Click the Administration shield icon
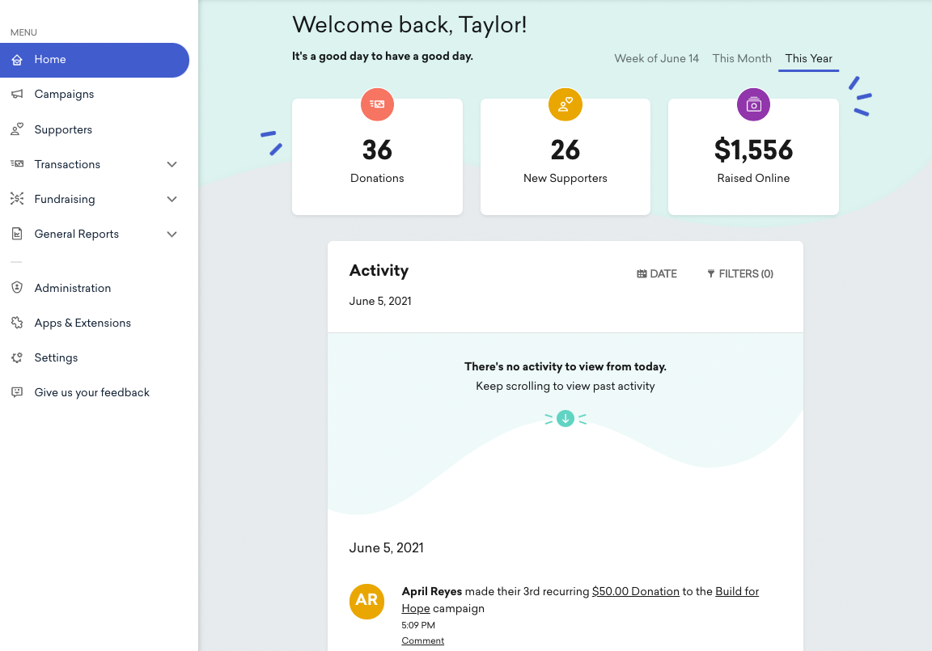This screenshot has height=651, width=932. pyautogui.click(x=17, y=287)
